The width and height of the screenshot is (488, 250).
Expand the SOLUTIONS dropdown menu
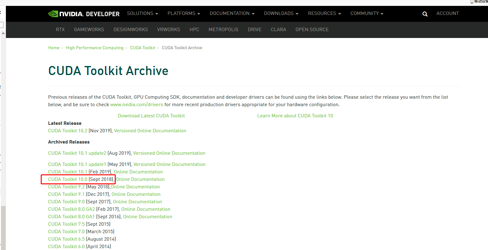click(142, 13)
